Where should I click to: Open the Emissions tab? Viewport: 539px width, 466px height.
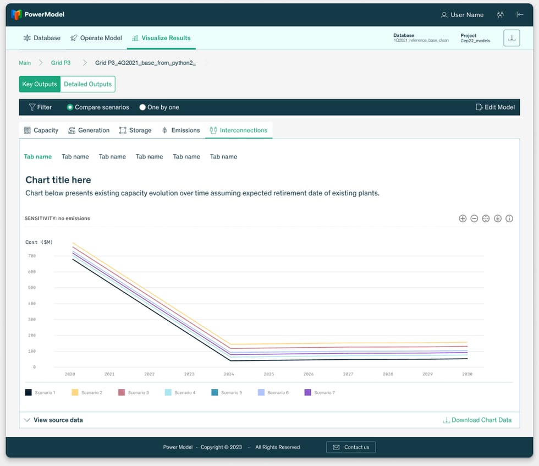181,130
